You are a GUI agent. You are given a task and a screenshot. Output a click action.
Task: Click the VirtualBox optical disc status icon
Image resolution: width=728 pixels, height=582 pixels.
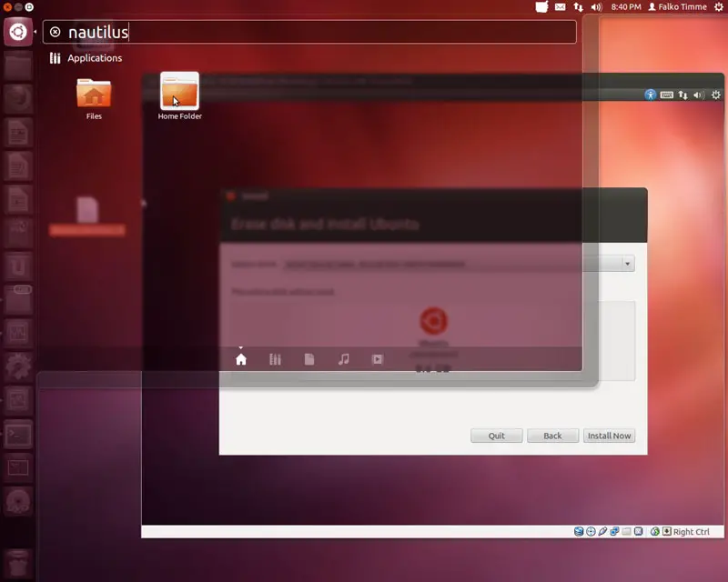(x=591, y=531)
